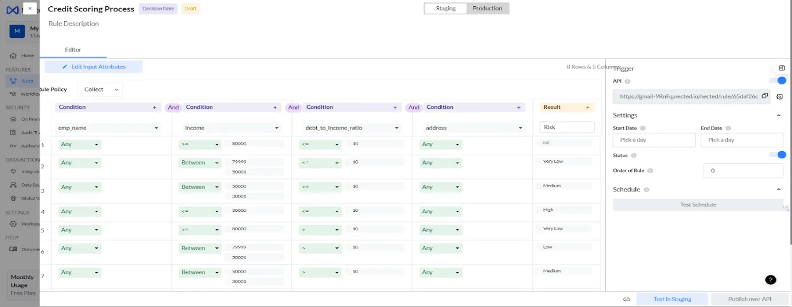Click the info icon next to Start Date

point(643,128)
